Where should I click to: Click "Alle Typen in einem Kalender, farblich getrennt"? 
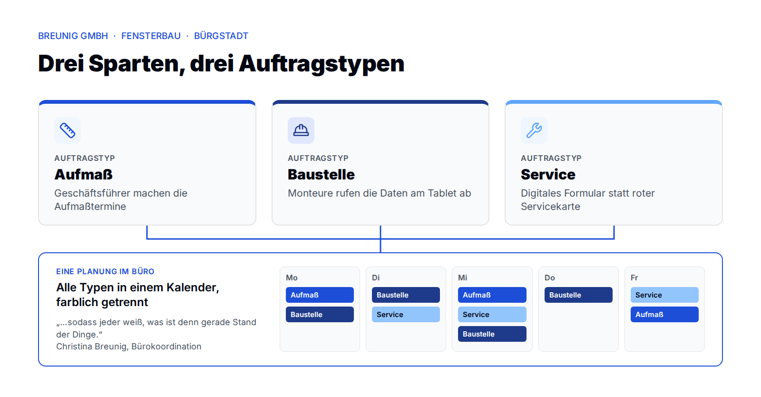137,295
